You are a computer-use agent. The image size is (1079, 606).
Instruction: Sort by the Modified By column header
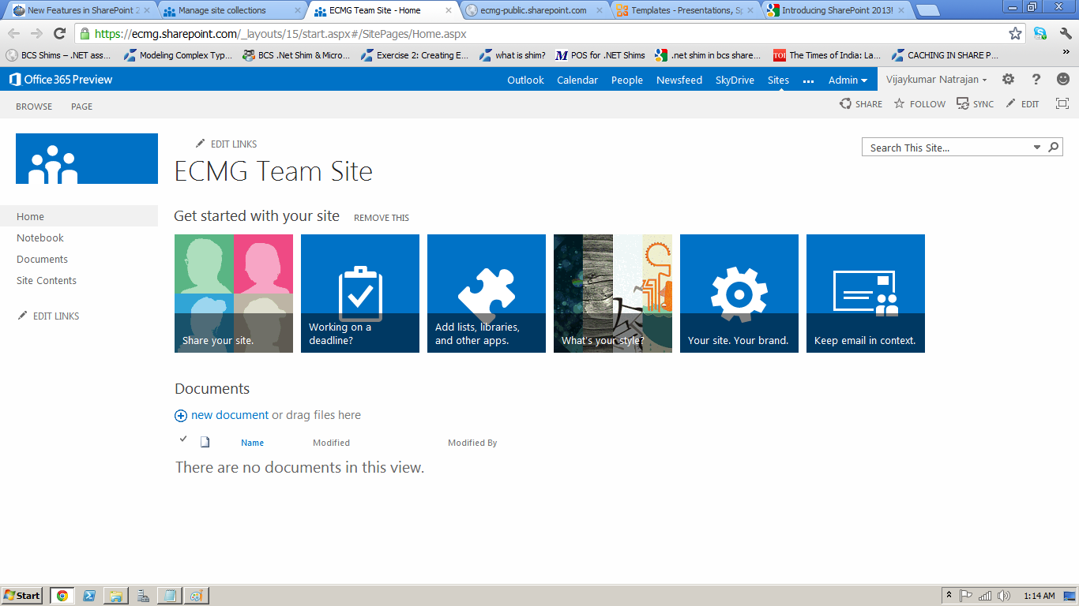(x=472, y=443)
